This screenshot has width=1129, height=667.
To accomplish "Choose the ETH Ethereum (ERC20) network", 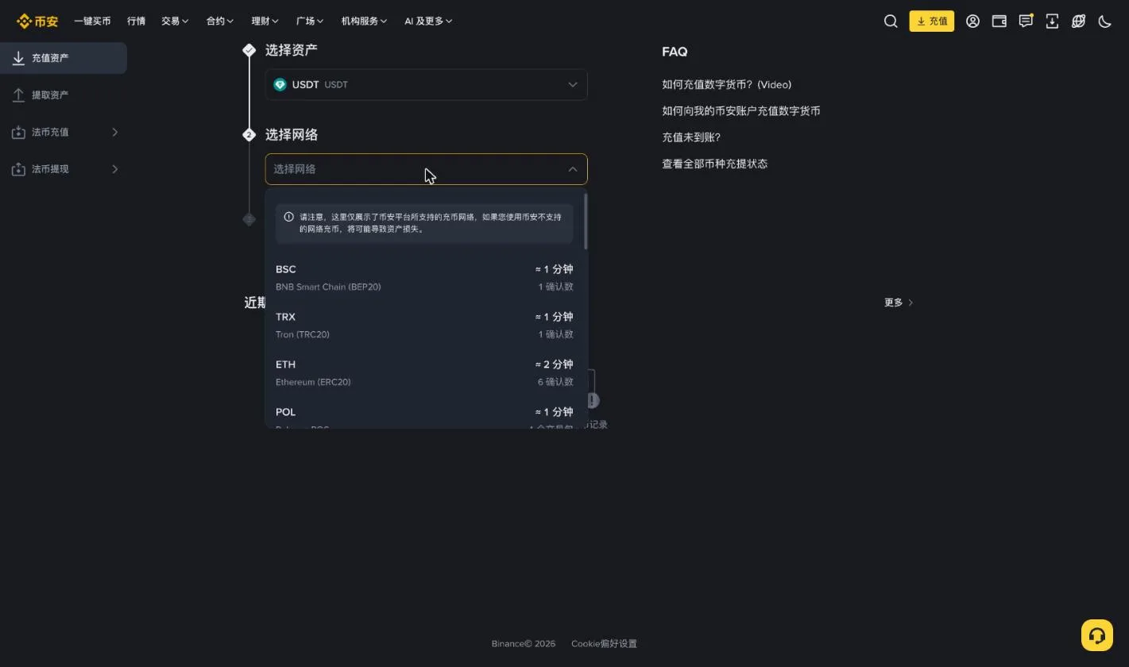I will (424, 373).
